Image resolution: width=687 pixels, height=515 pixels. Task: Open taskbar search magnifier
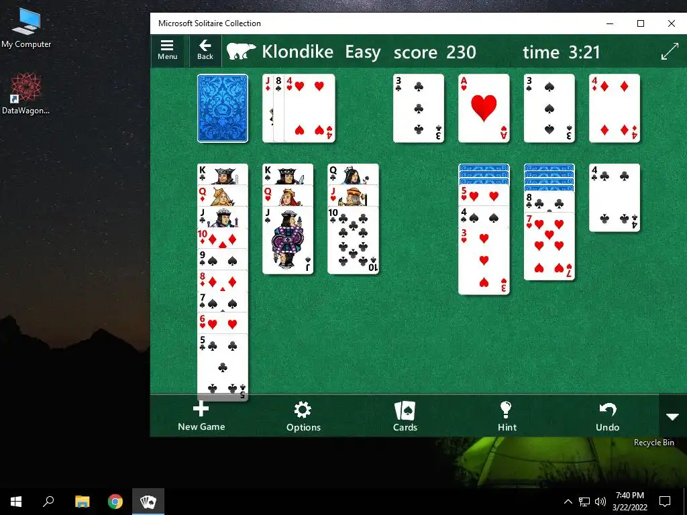point(48,502)
